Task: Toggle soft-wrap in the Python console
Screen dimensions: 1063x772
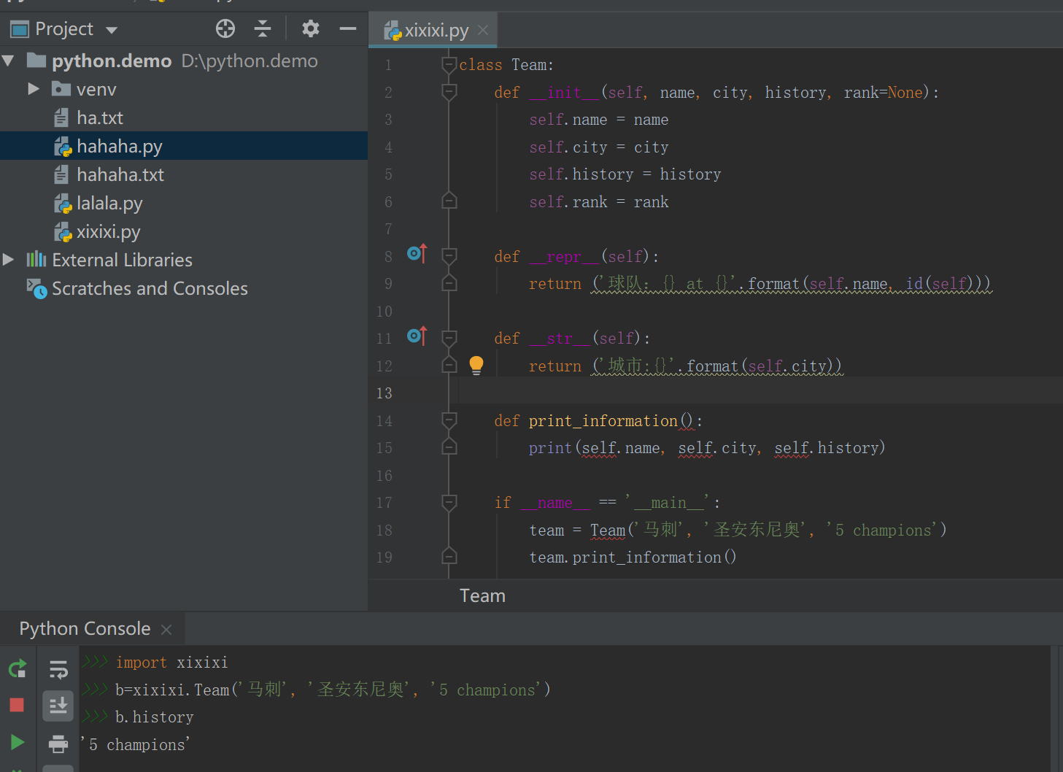Action: coord(58,668)
